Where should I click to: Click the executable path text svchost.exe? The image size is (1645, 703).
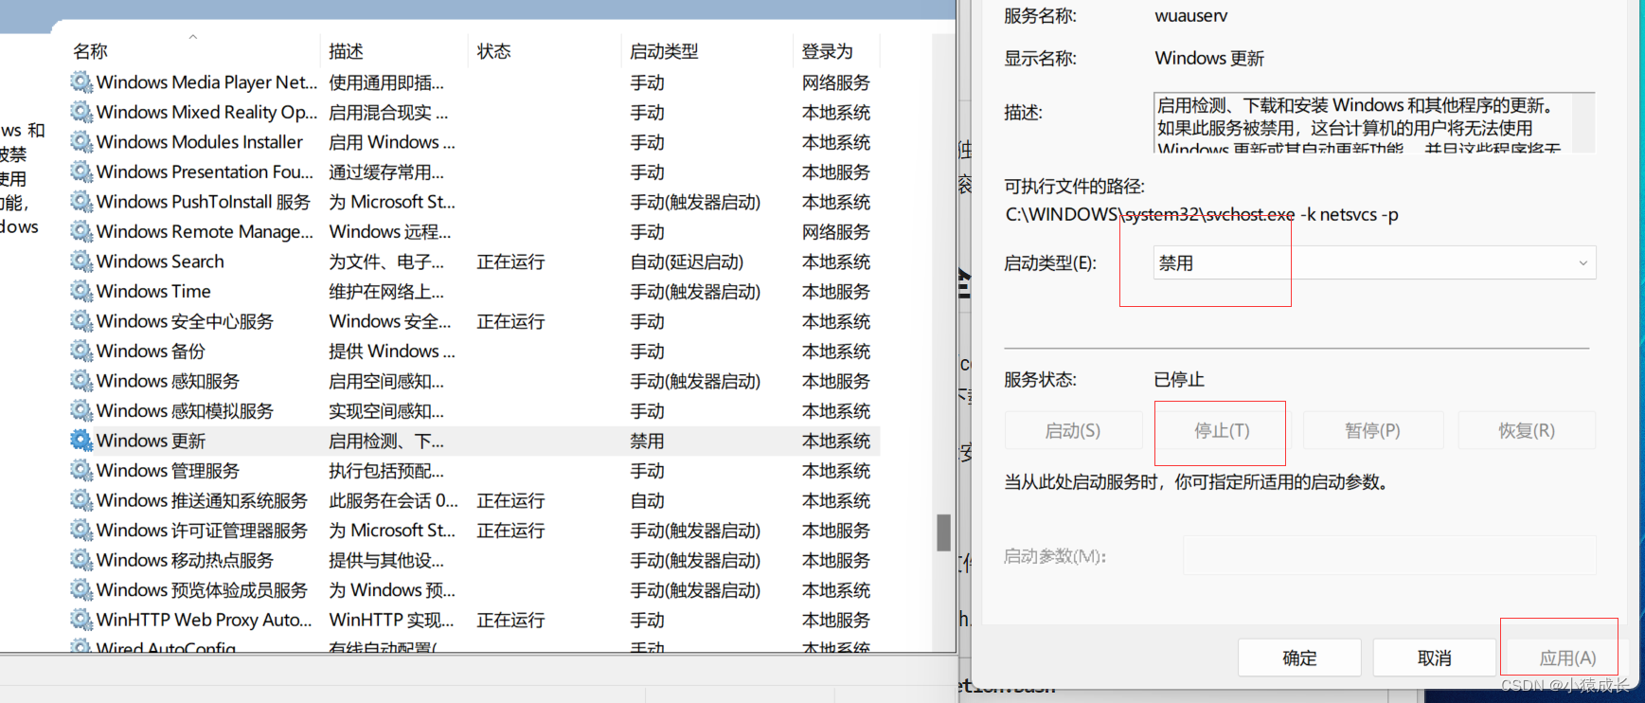click(x=1248, y=214)
